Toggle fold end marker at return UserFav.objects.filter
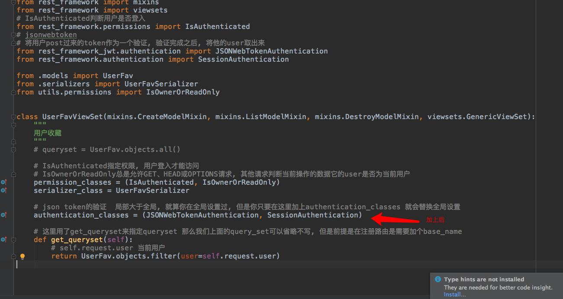Image resolution: width=563 pixels, height=299 pixels. pyautogui.click(x=14, y=256)
